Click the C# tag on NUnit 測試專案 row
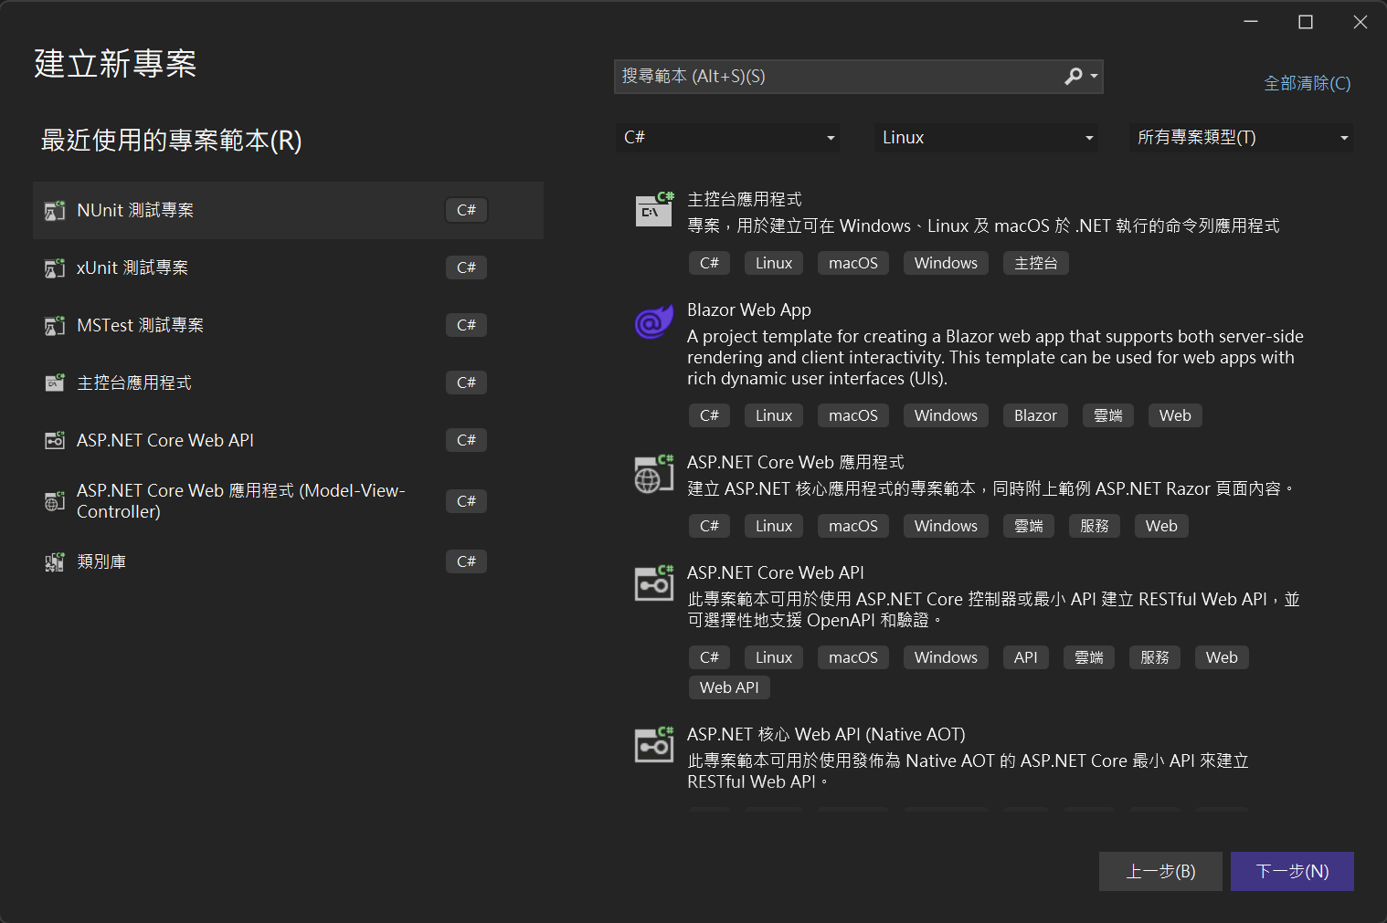This screenshot has width=1387, height=923. pyautogui.click(x=466, y=211)
